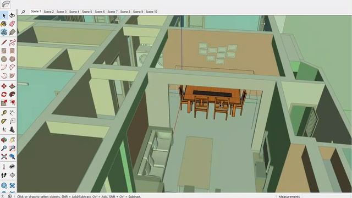Open the Scene 5 tab
The image size is (352, 198).
pos(87,12)
